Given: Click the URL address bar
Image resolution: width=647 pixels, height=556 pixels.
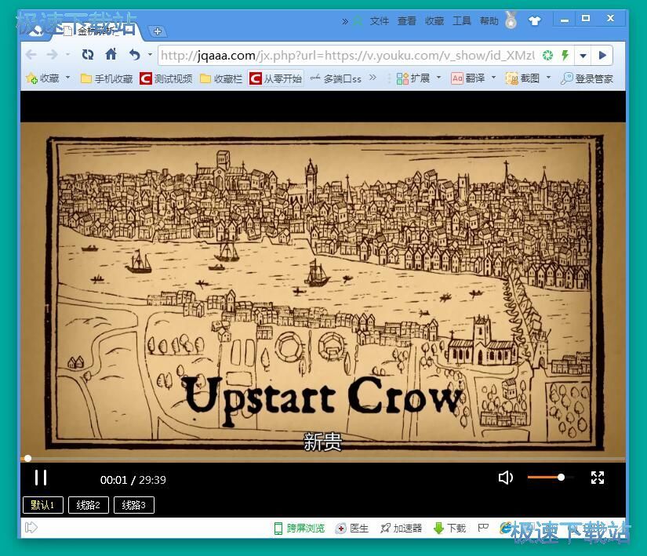Looking at the screenshot, I should click(347, 55).
